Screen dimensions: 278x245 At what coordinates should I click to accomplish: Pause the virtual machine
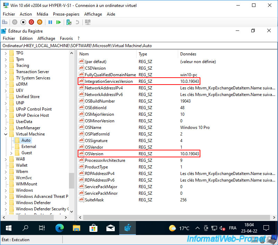(x=50, y=22)
